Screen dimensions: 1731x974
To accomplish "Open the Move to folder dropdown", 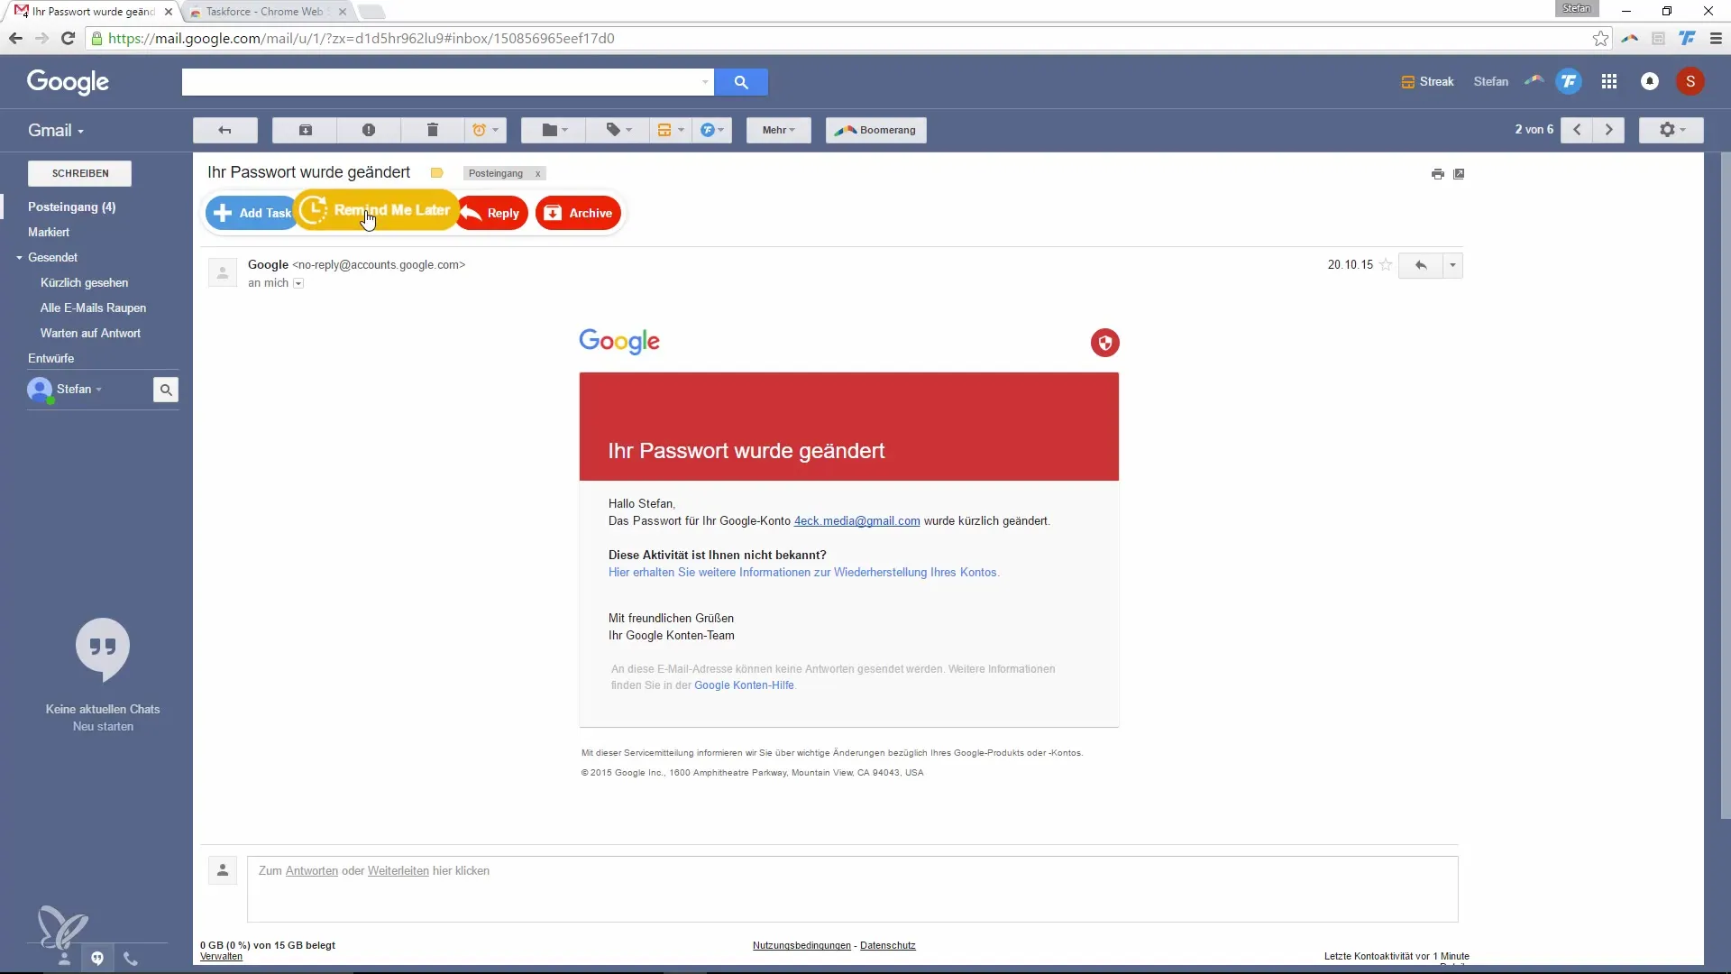I will click(554, 130).
